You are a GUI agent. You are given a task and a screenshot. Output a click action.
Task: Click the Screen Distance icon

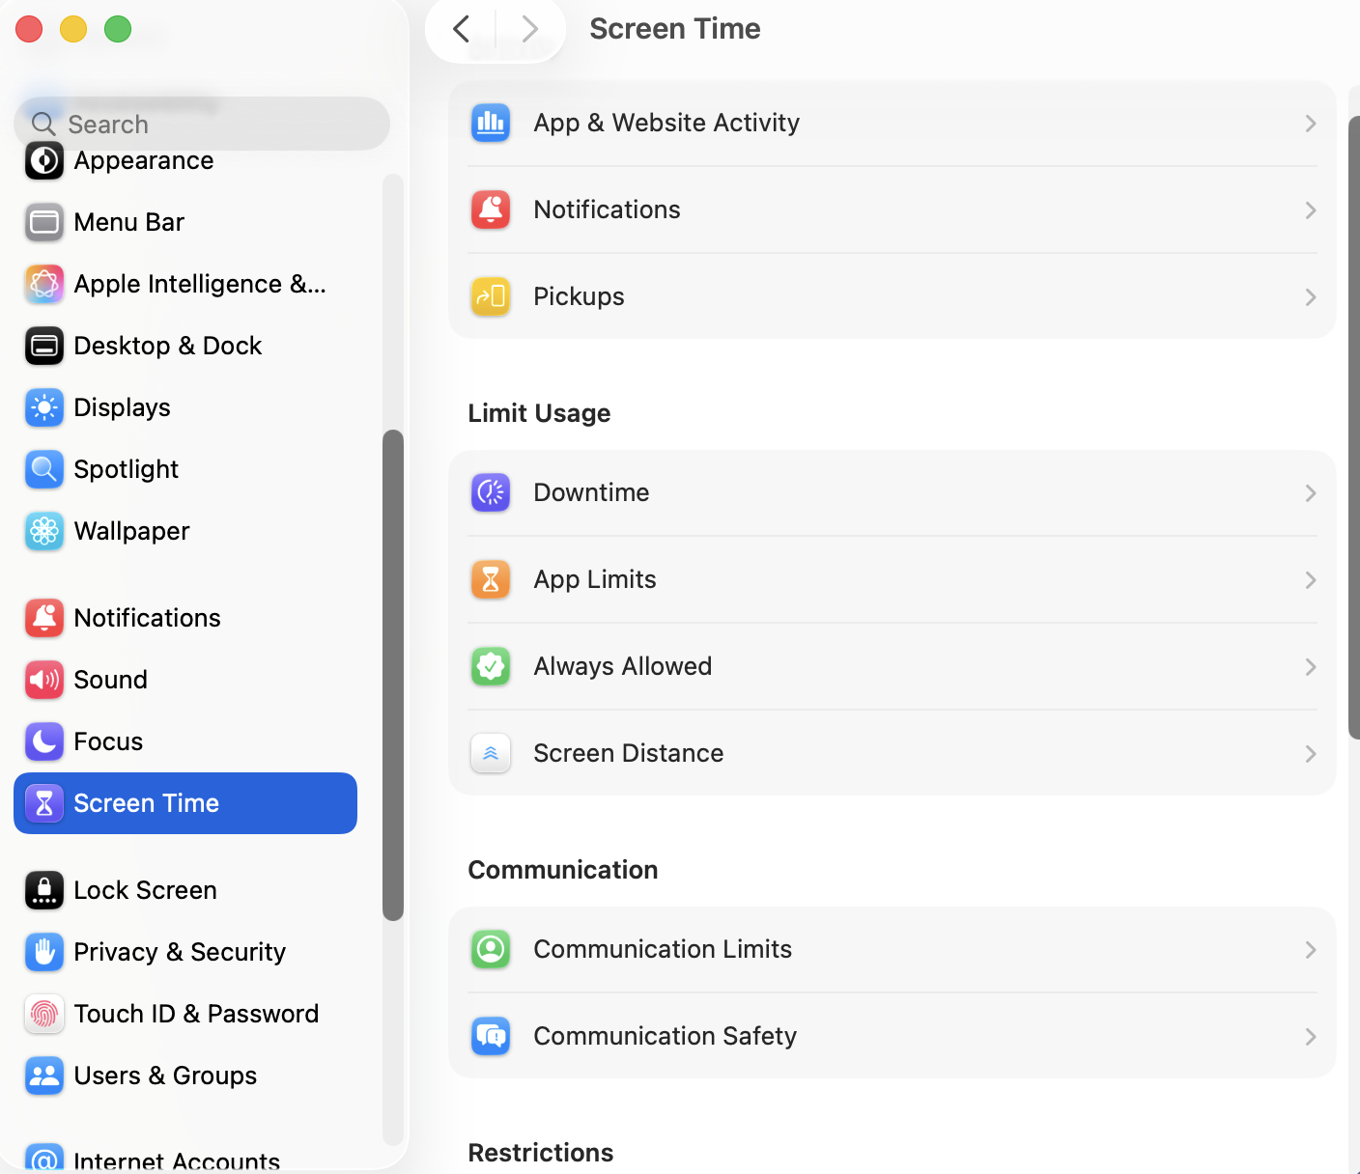pyautogui.click(x=491, y=753)
